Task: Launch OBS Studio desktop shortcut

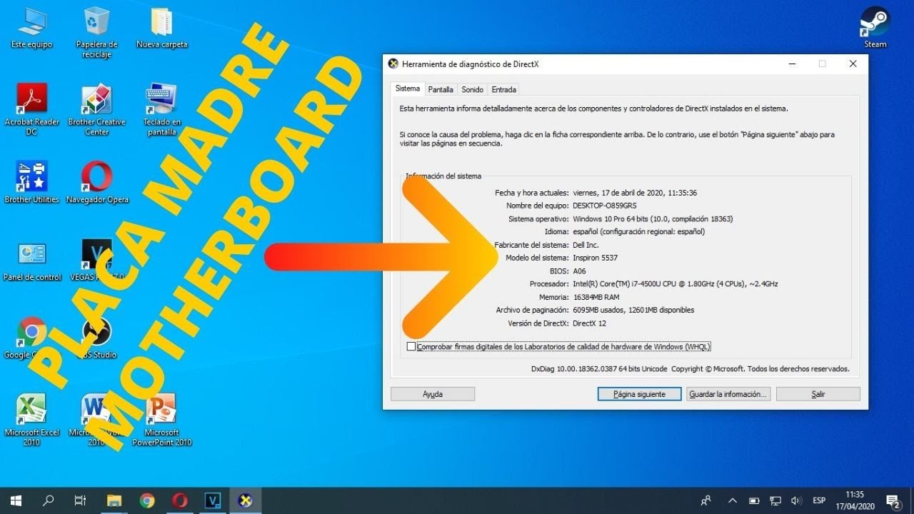Action: tap(96, 338)
